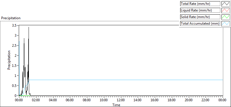Click the Total Accumulated blue line icon
This screenshot has height=107, width=231.
click(226, 24)
